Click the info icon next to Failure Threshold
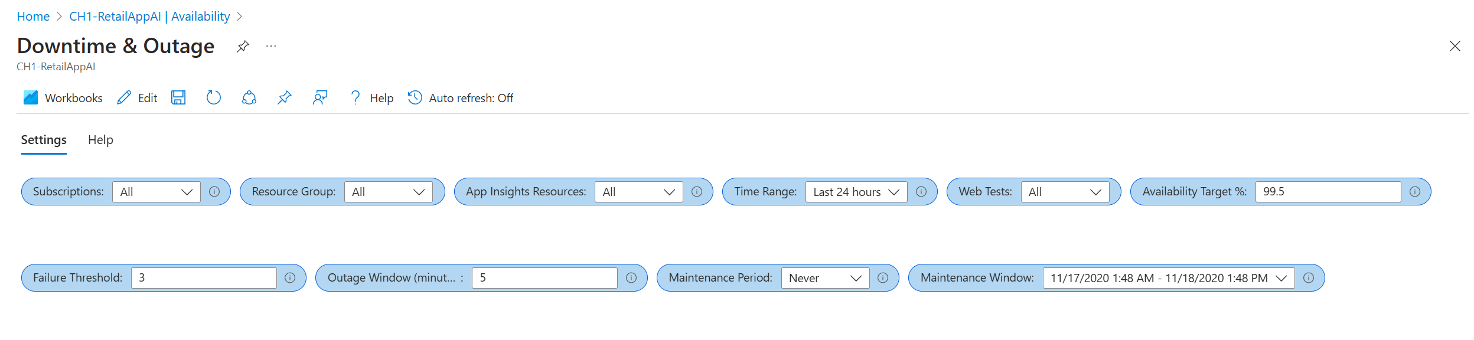 pyautogui.click(x=291, y=277)
